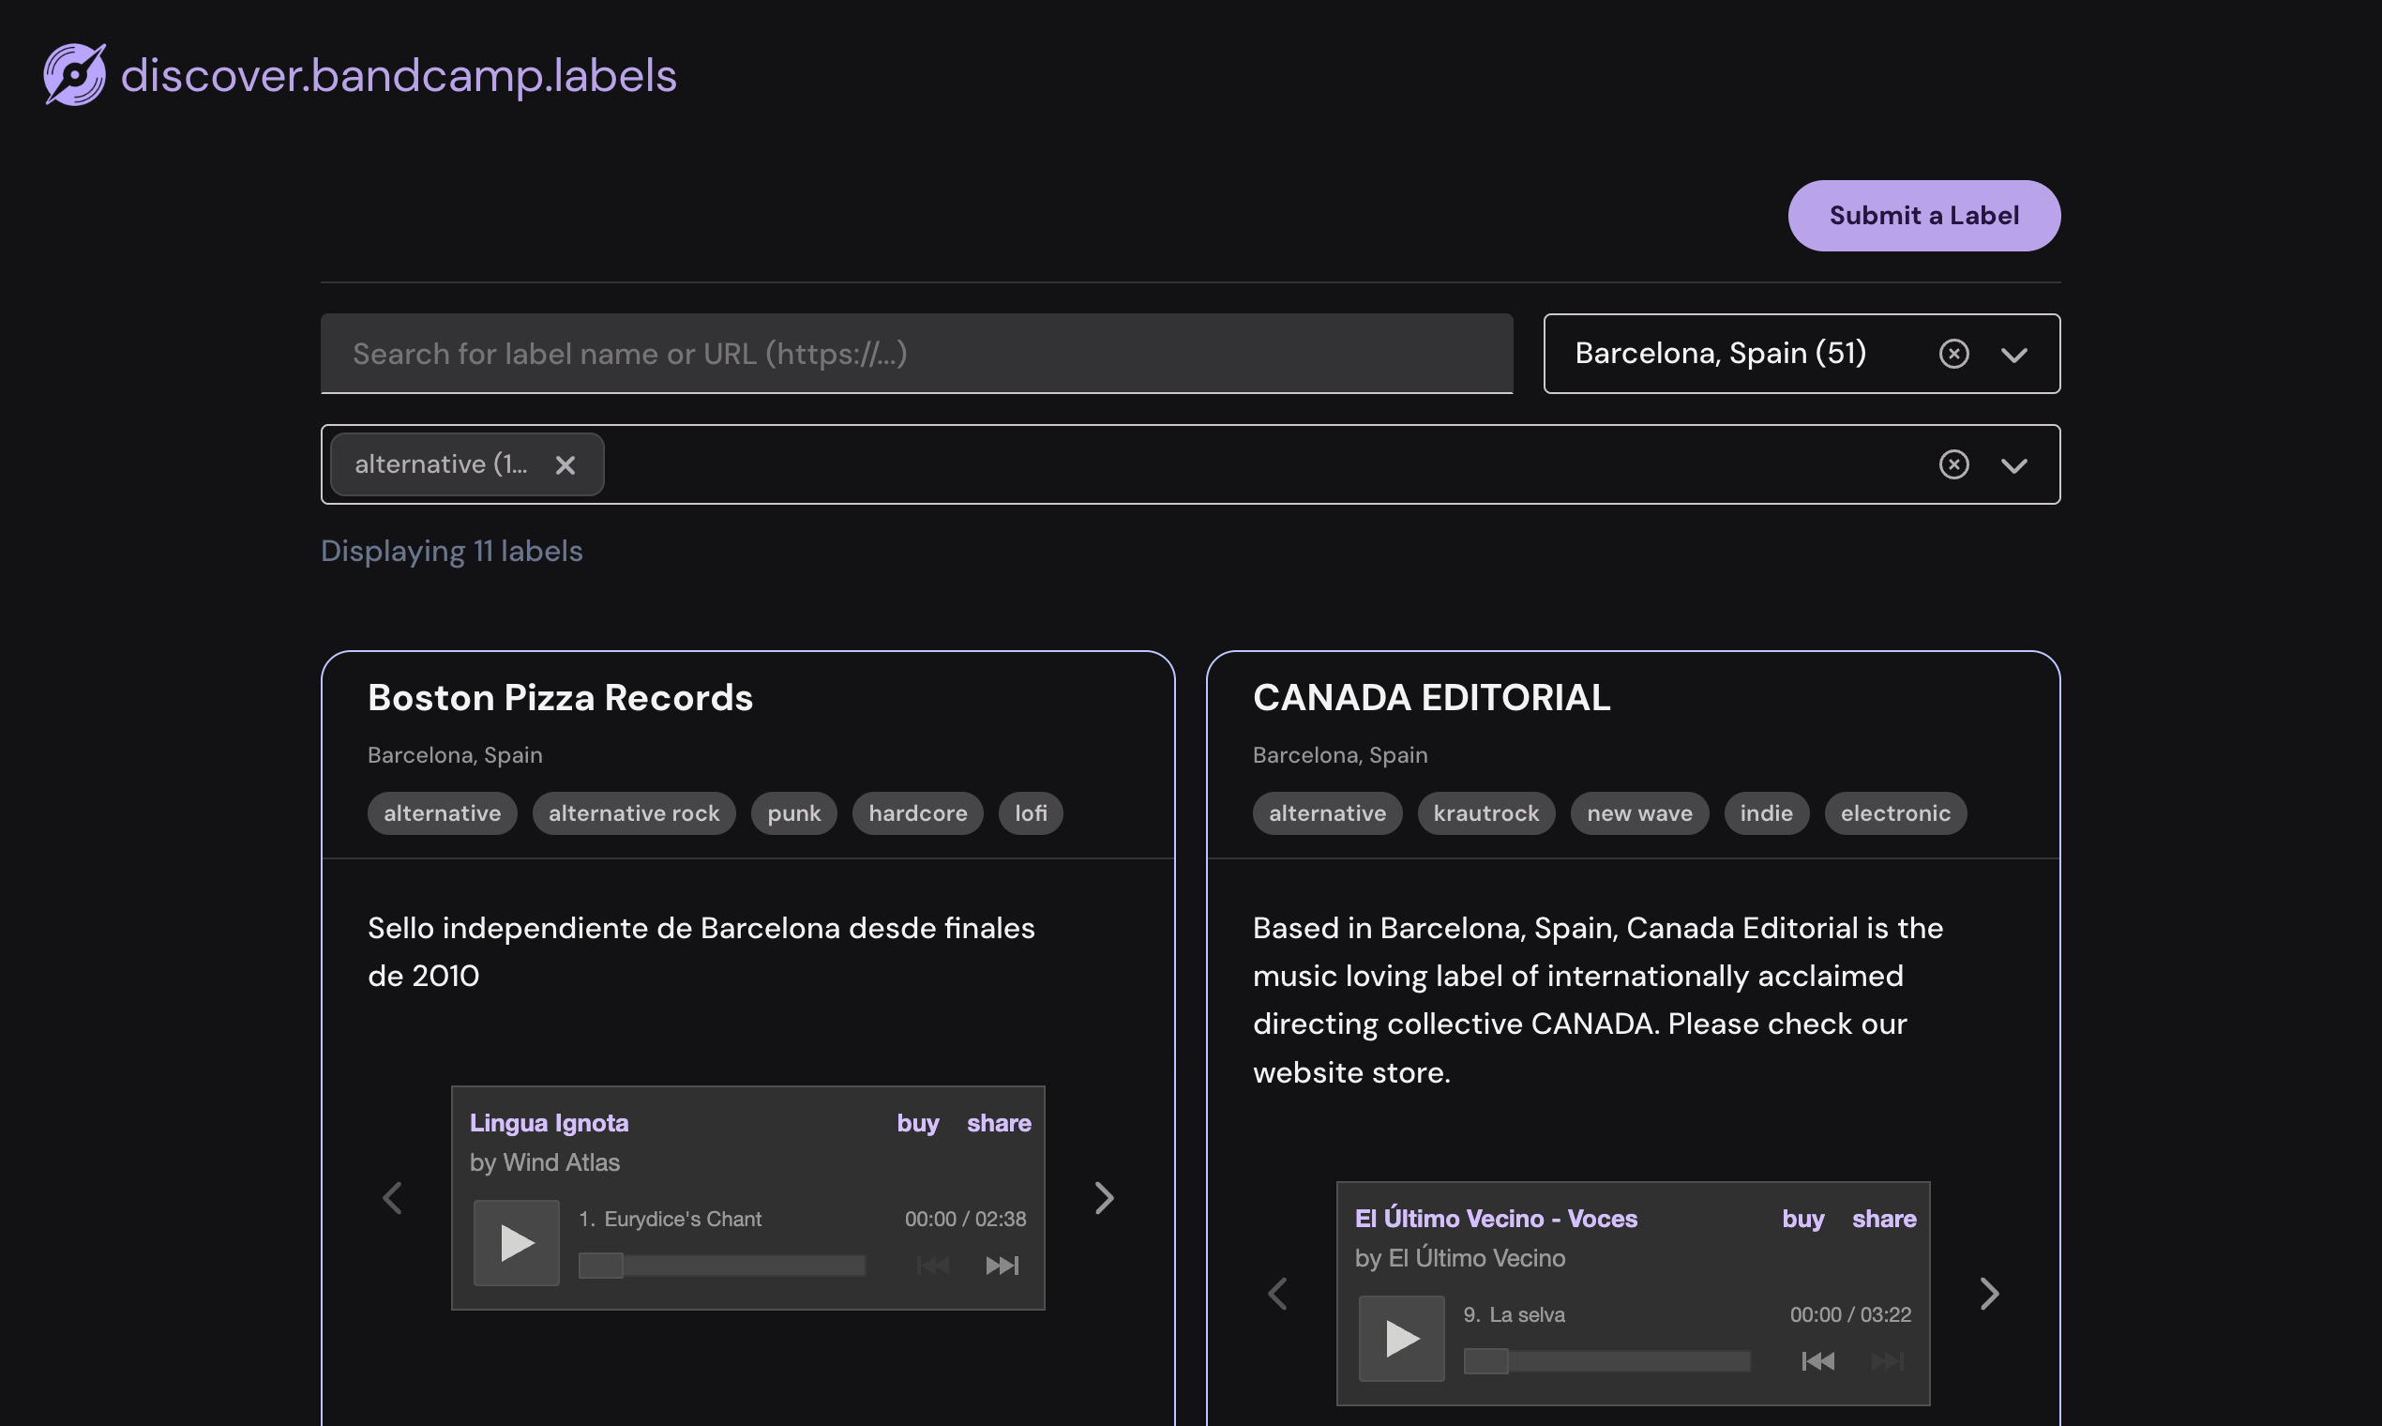The height and width of the screenshot is (1426, 2382).
Task: Previous track in Lingua Ignota player
Action: click(932, 1265)
